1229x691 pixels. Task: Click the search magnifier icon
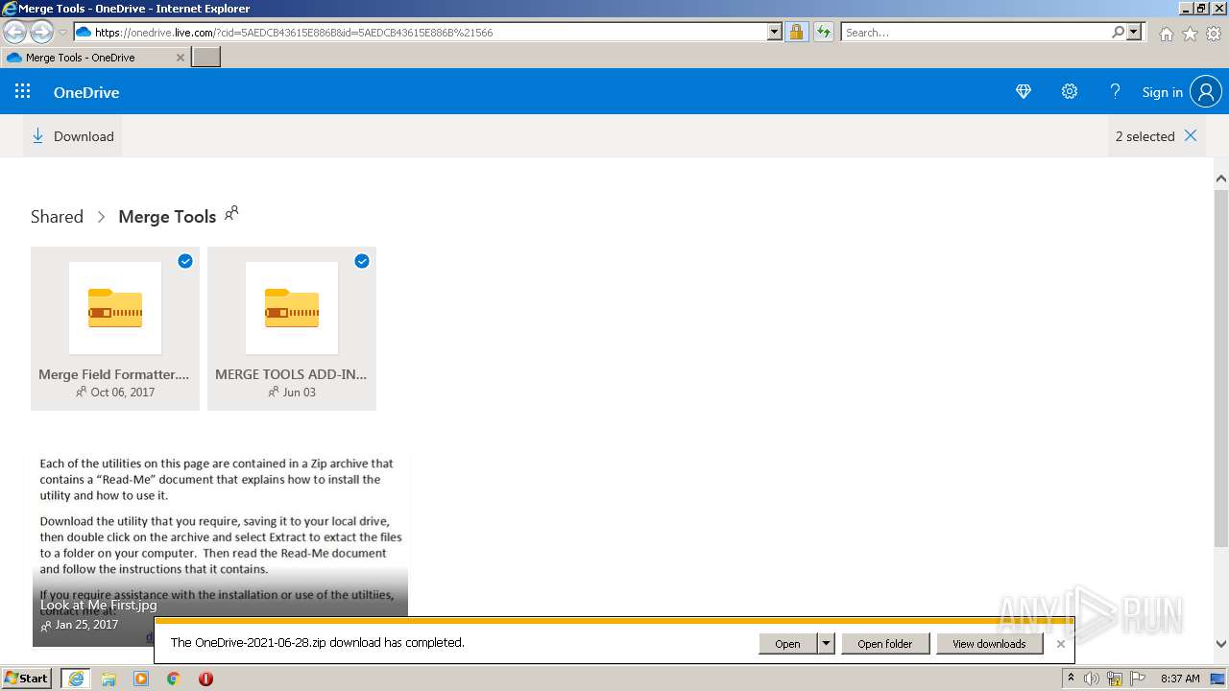tap(1118, 32)
